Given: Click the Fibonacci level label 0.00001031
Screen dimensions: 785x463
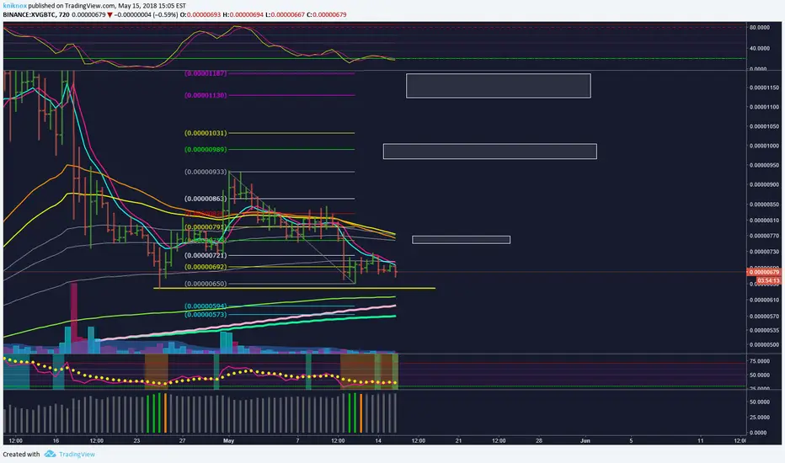Looking at the screenshot, I should click(206, 133).
